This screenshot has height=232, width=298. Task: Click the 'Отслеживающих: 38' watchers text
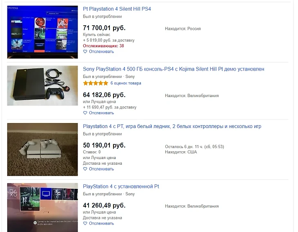pos(103,46)
